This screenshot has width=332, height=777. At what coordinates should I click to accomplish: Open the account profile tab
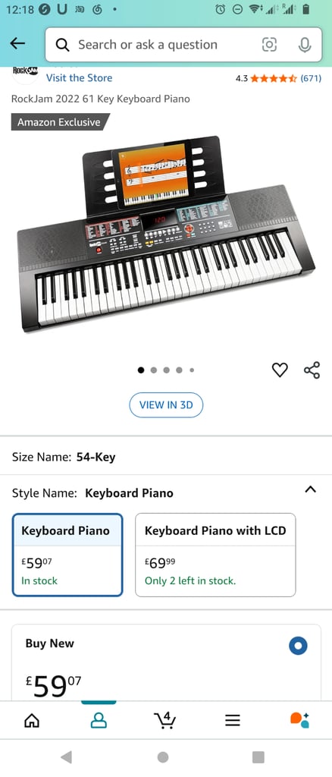[x=99, y=720]
